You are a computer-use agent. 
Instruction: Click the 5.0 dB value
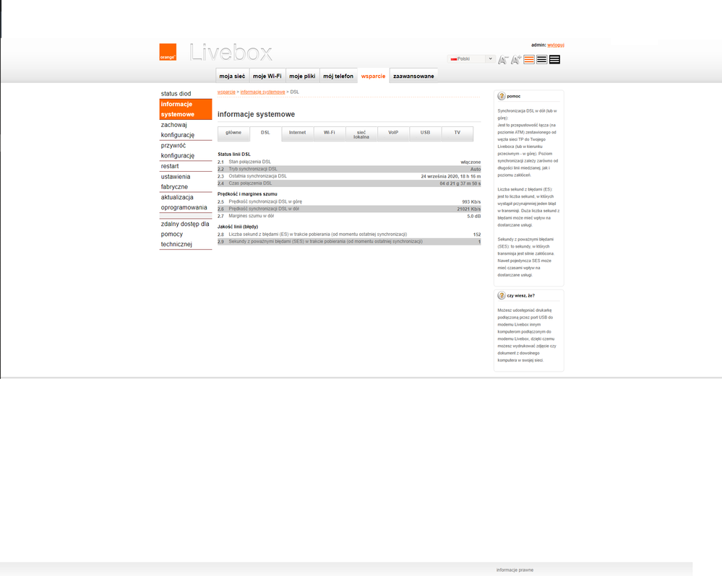(474, 216)
